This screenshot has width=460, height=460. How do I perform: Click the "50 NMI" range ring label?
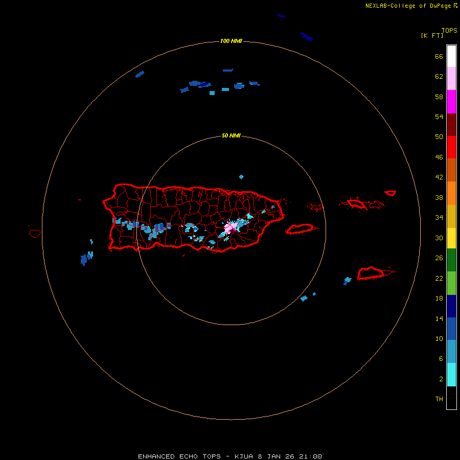tap(231, 135)
